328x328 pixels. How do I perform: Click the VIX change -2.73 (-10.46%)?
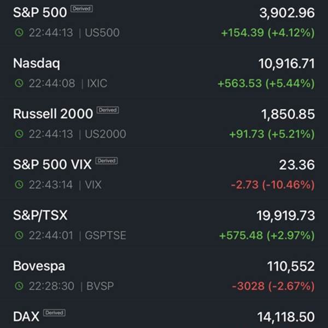tap(273, 185)
